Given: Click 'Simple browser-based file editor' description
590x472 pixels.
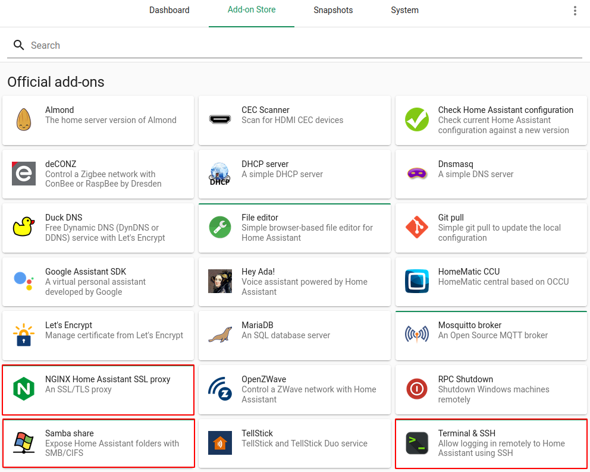Looking at the screenshot, I should pyautogui.click(x=307, y=233).
